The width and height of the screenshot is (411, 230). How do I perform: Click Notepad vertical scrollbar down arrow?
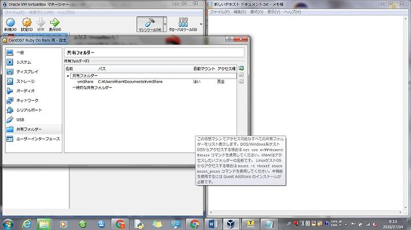point(406,208)
